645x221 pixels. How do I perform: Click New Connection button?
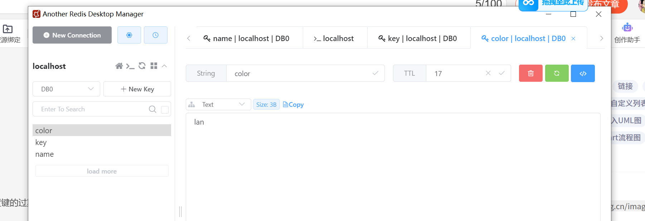(72, 35)
